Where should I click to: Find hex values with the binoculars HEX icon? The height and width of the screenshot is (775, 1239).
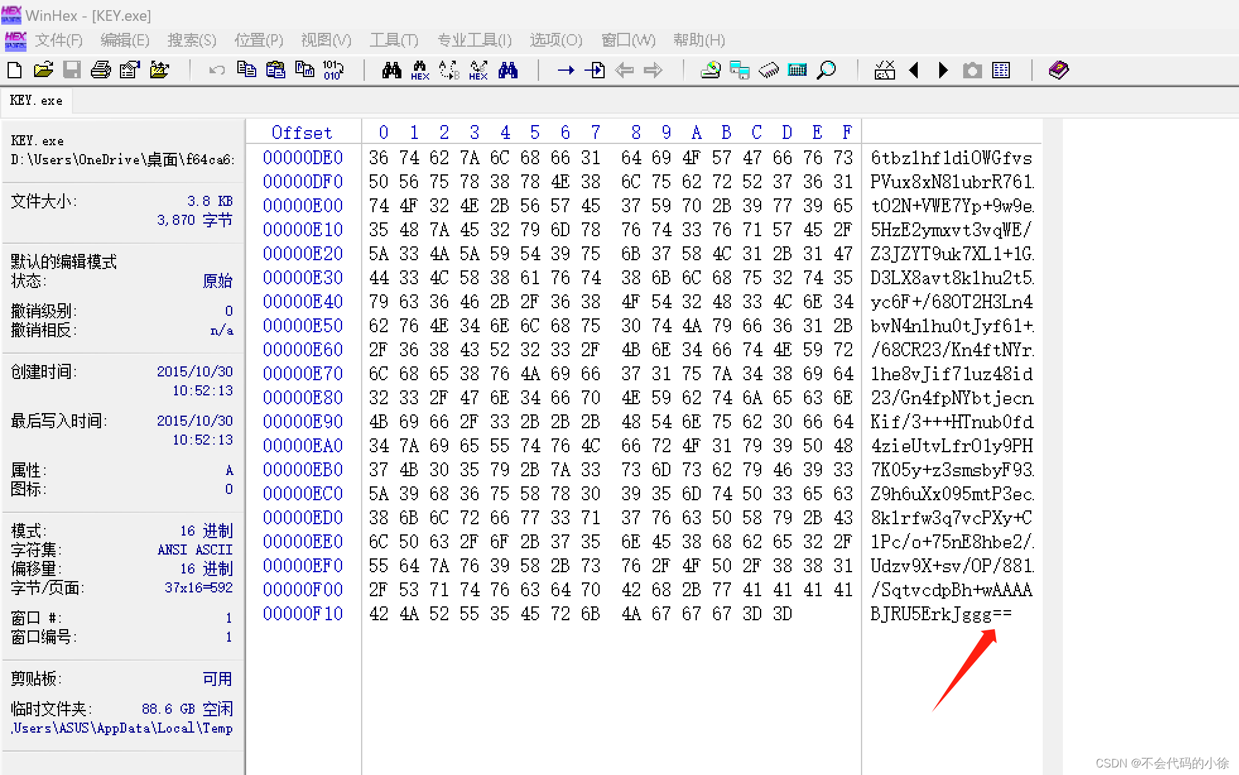click(420, 70)
